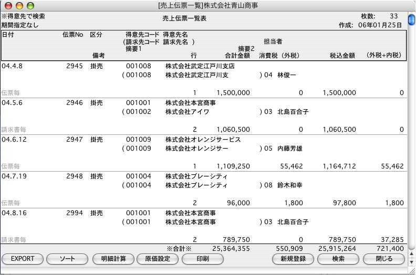Click the 明細計算 button
416x275 pixels.
pos(113,259)
